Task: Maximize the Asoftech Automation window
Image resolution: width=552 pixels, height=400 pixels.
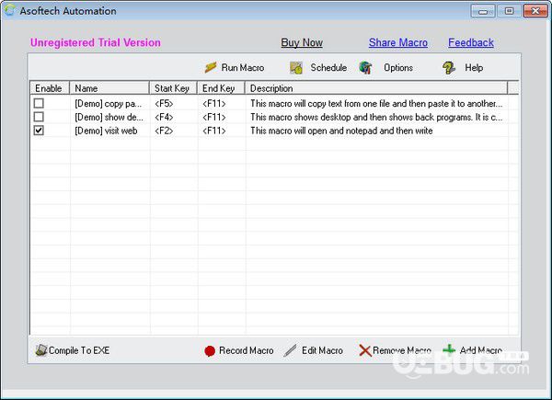Action: (509, 11)
